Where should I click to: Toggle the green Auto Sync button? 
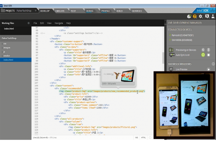click(x=203, y=55)
